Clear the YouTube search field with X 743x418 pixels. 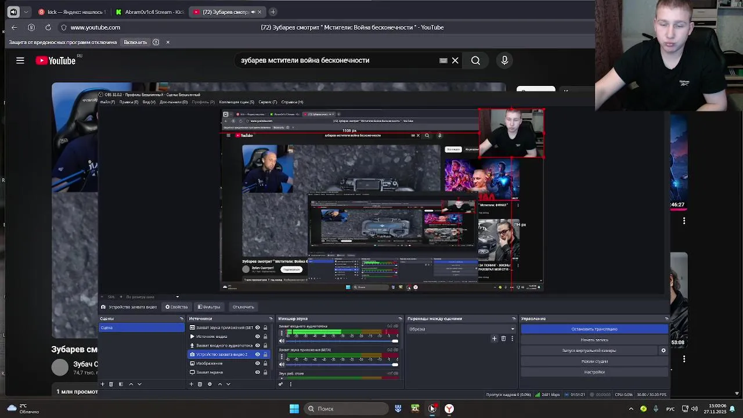click(455, 60)
